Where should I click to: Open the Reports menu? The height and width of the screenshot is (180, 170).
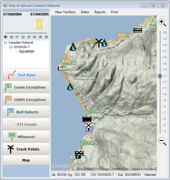coord(100,12)
